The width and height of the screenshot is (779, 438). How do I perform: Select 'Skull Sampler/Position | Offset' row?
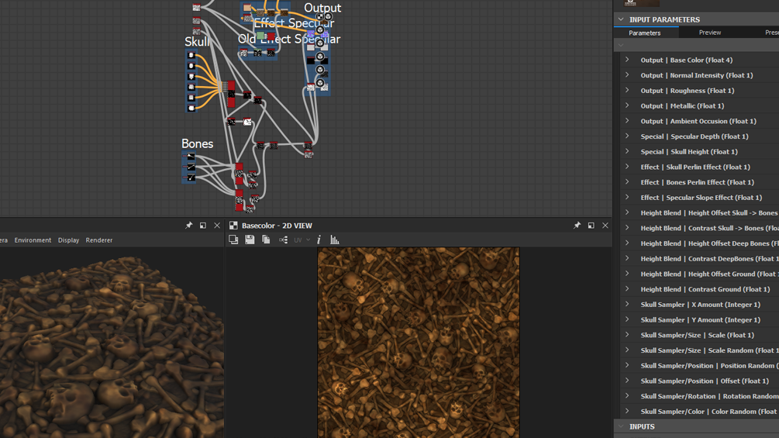pos(699,381)
